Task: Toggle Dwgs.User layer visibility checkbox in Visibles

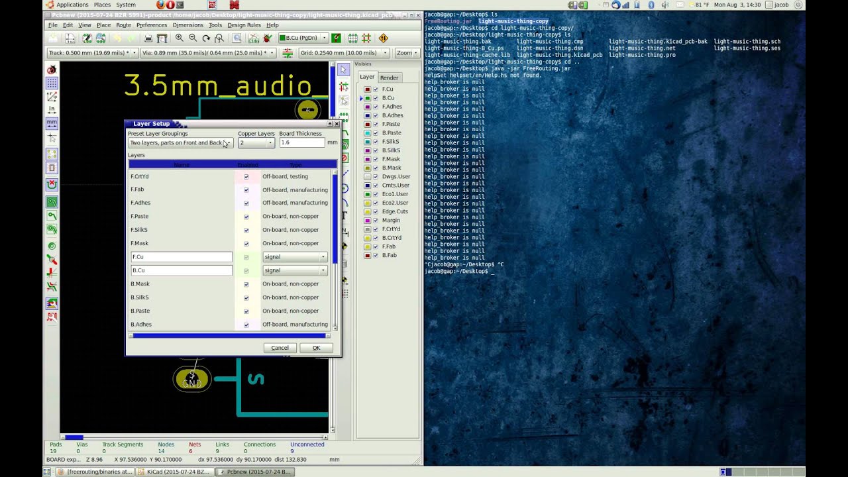Action: (376, 176)
